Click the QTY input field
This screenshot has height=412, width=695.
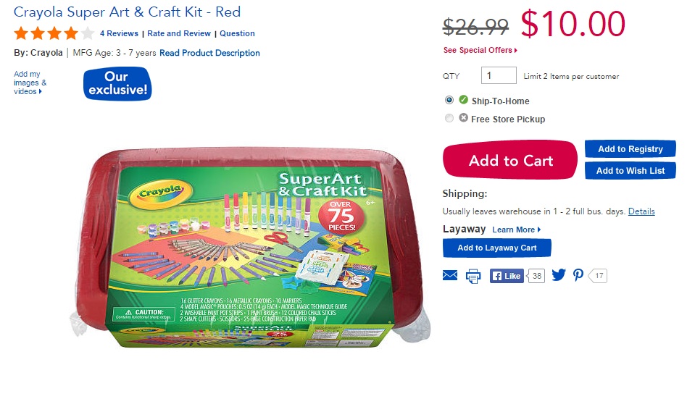coord(499,75)
